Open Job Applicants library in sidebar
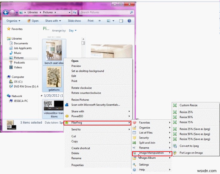 point(23,48)
